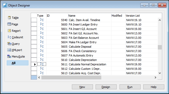169x94 pixels.
Task: Select the name FA Check Consistency
Action: pos(83,51)
